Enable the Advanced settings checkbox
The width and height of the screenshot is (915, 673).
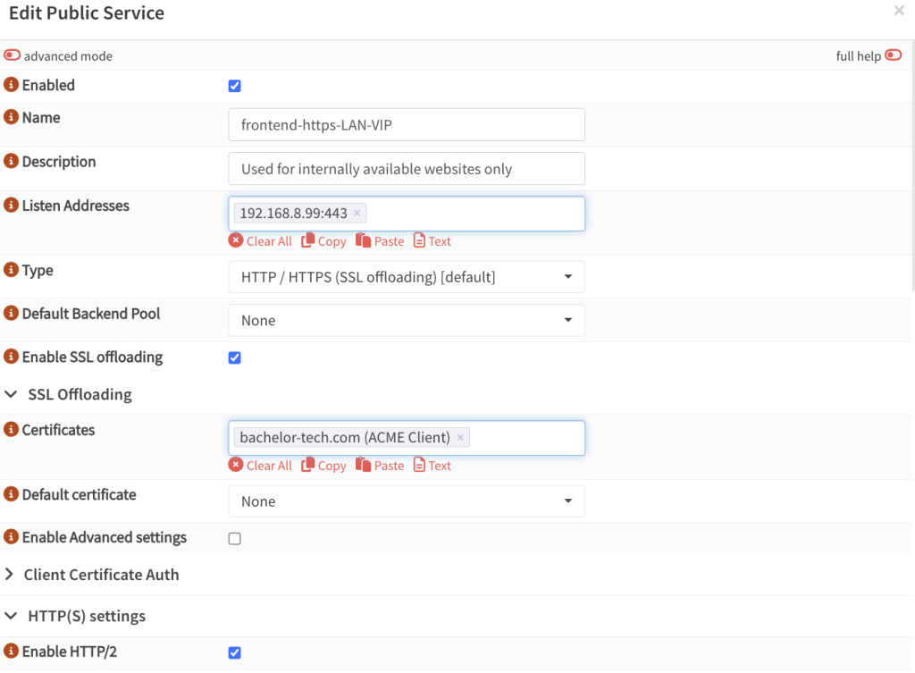pyautogui.click(x=234, y=538)
